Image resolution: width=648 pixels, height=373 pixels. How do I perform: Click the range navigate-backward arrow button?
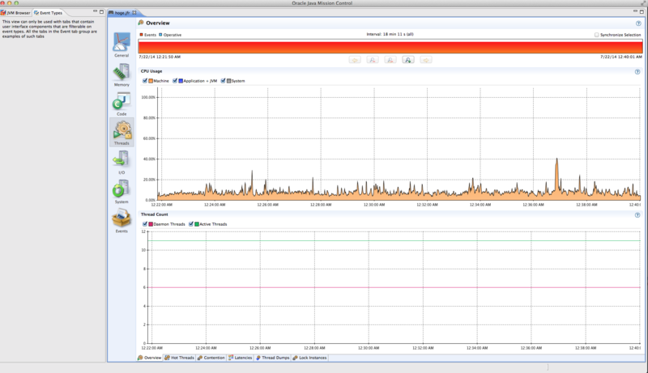pyautogui.click(x=355, y=60)
